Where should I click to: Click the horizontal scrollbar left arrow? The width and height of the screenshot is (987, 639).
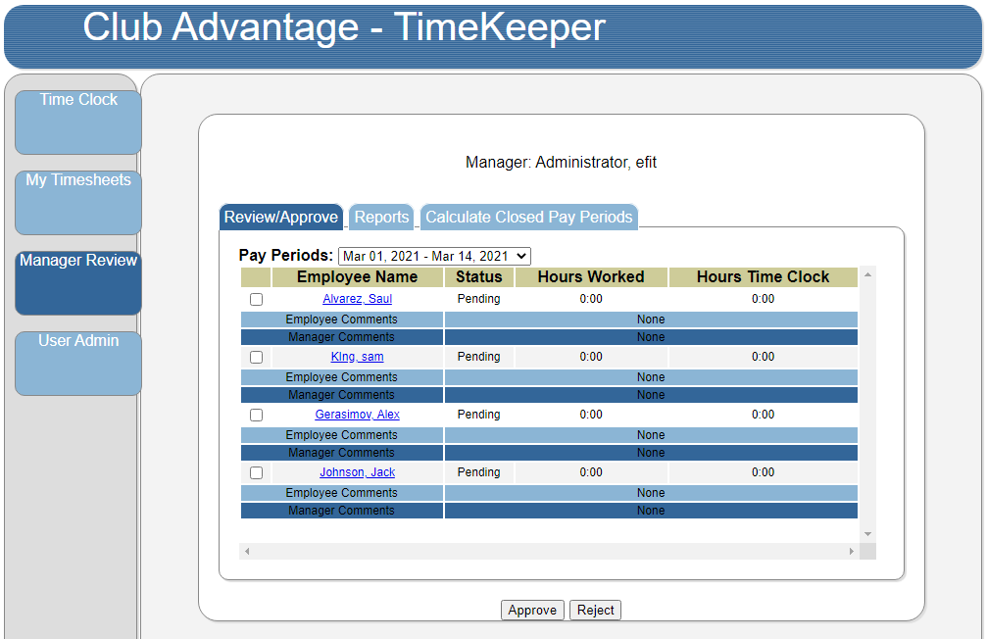pyautogui.click(x=247, y=552)
